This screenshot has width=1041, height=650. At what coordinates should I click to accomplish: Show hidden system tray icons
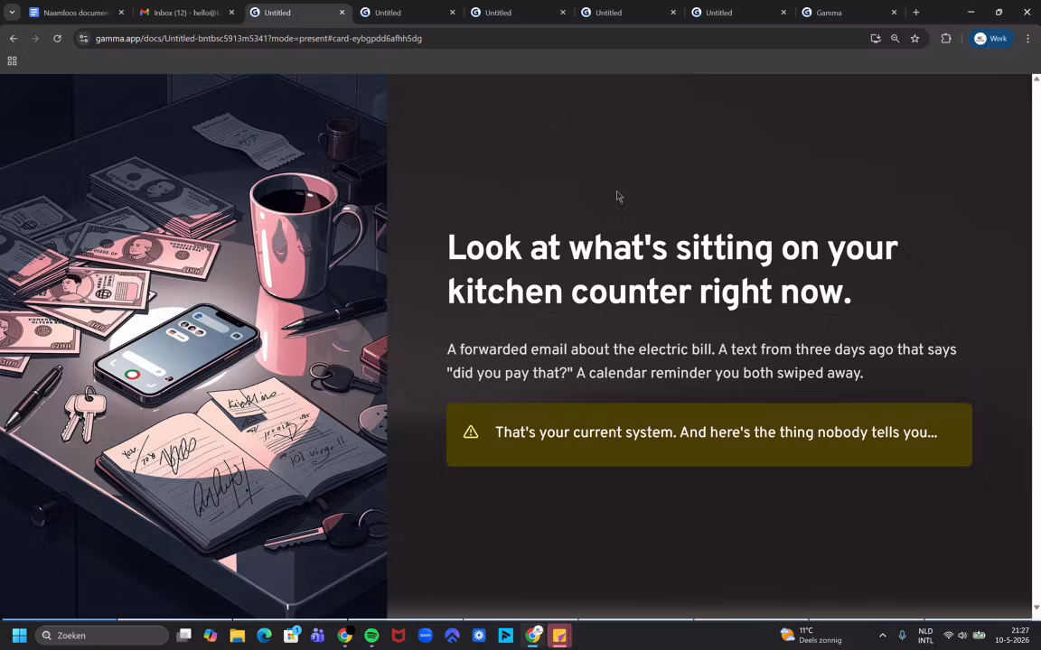[x=882, y=636]
